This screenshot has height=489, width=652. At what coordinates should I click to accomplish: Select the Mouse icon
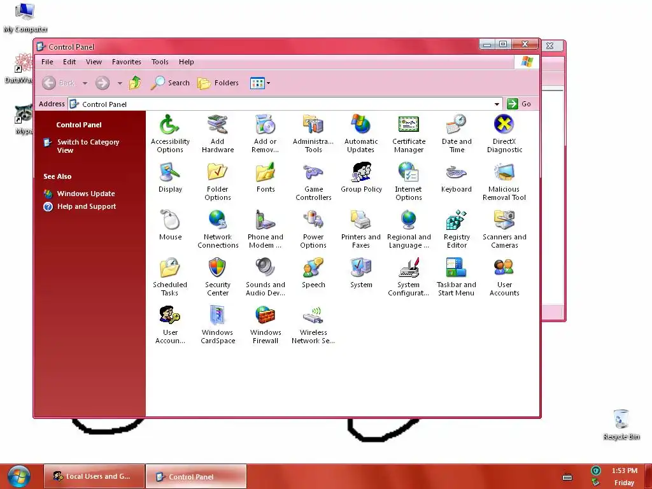(170, 225)
